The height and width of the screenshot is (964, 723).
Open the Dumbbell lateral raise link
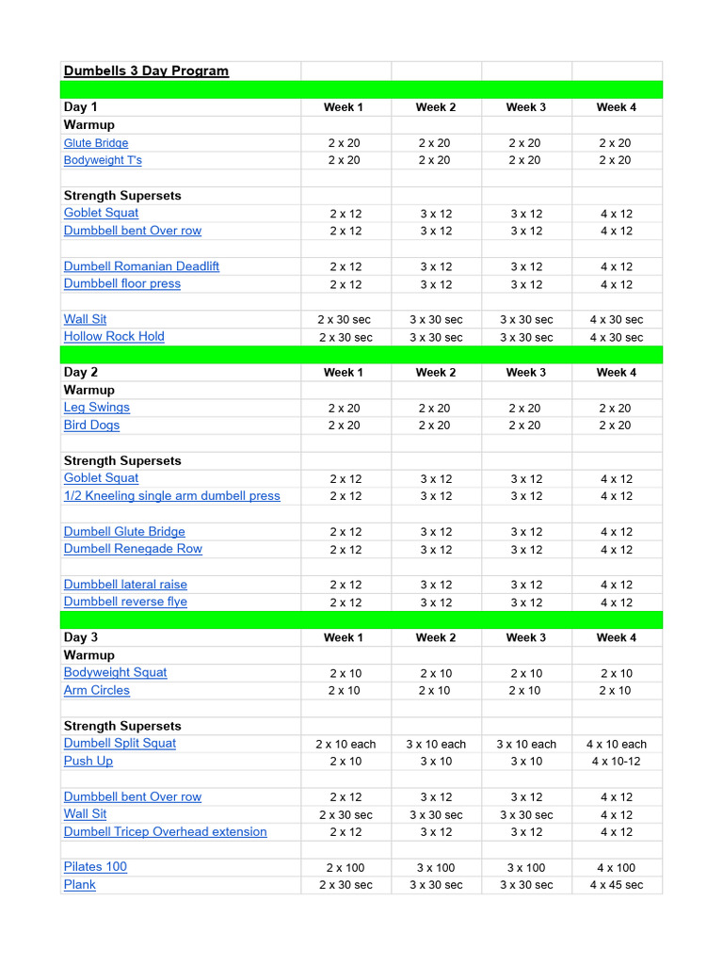125,584
